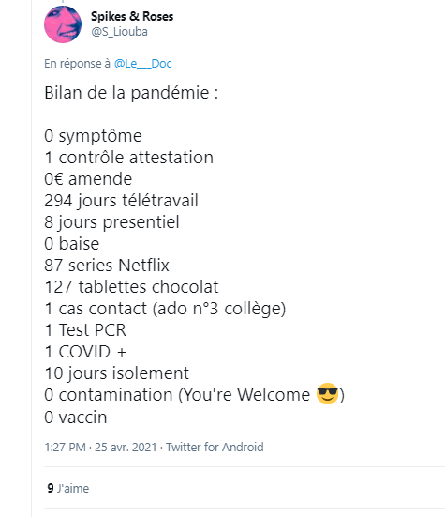The image size is (445, 517).
Task: Click the sunglasses emoji in the tweet
Action: [327, 394]
